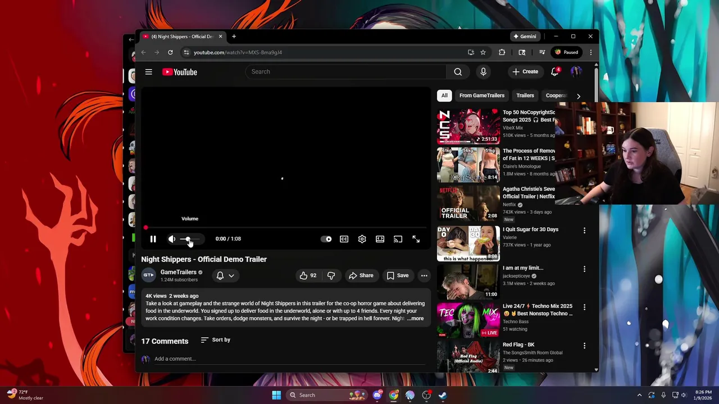The width and height of the screenshot is (719, 404).
Task: Open the Top 50 NoCopyrightSounds thumbnail
Action: tap(468, 126)
